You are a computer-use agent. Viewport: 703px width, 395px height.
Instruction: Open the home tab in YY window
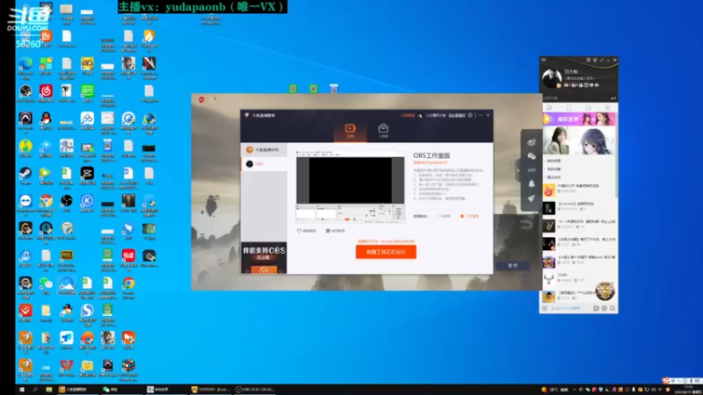click(549, 107)
